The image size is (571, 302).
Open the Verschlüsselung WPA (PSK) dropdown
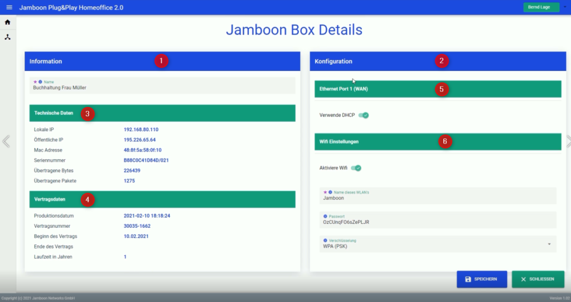pos(438,243)
